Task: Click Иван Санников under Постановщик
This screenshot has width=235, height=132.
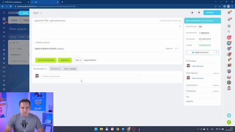Action: (x=198, y=66)
